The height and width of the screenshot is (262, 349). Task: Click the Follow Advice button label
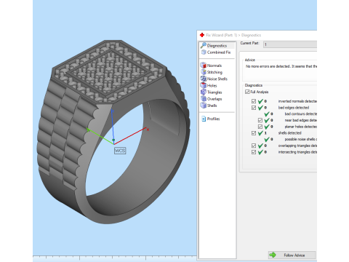[294, 255]
